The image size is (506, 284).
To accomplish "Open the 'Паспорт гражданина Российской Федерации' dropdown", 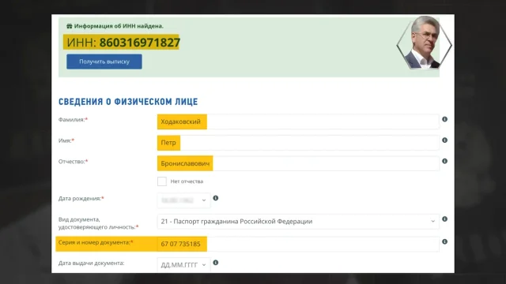I will coord(298,222).
